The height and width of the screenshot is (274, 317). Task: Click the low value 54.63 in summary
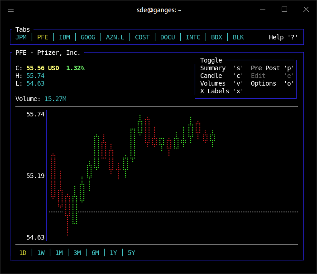(35, 83)
